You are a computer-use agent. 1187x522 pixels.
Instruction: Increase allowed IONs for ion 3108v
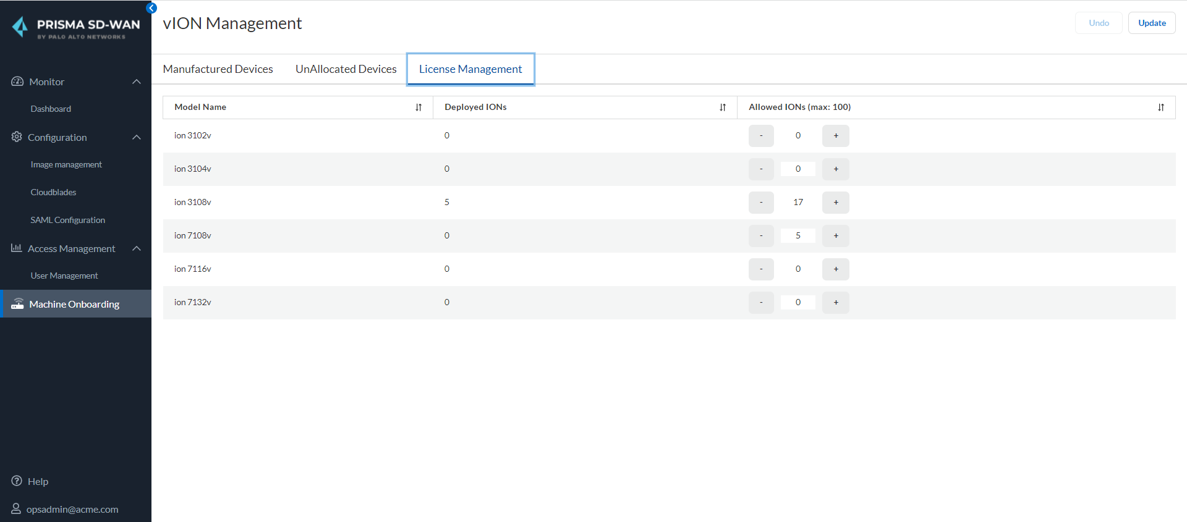(836, 203)
